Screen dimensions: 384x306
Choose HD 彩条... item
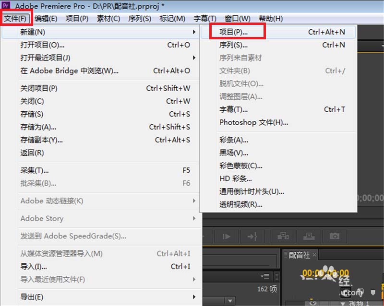point(278,179)
